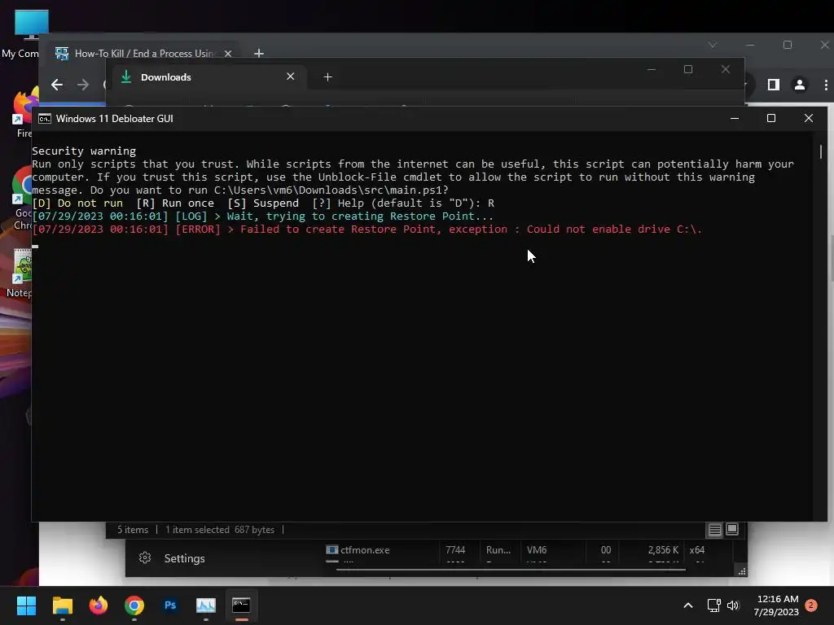Open File Explorer from the taskbar
This screenshot has width=834, height=625.
point(62,605)
